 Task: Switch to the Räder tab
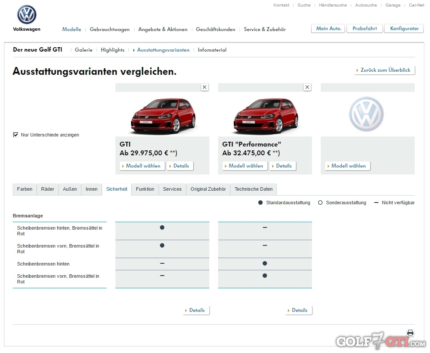pos(48,189)
